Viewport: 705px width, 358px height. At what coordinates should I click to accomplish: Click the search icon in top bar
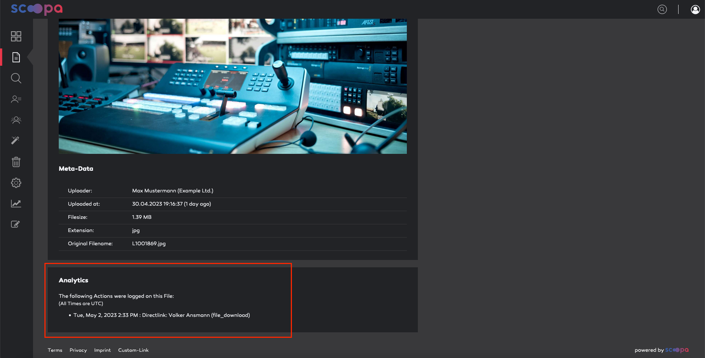click(x=662, y=10)
